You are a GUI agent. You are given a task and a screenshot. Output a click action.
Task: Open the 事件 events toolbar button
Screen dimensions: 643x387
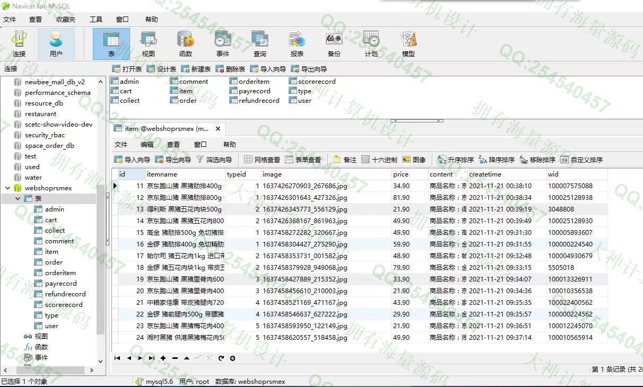coord(223,44)
